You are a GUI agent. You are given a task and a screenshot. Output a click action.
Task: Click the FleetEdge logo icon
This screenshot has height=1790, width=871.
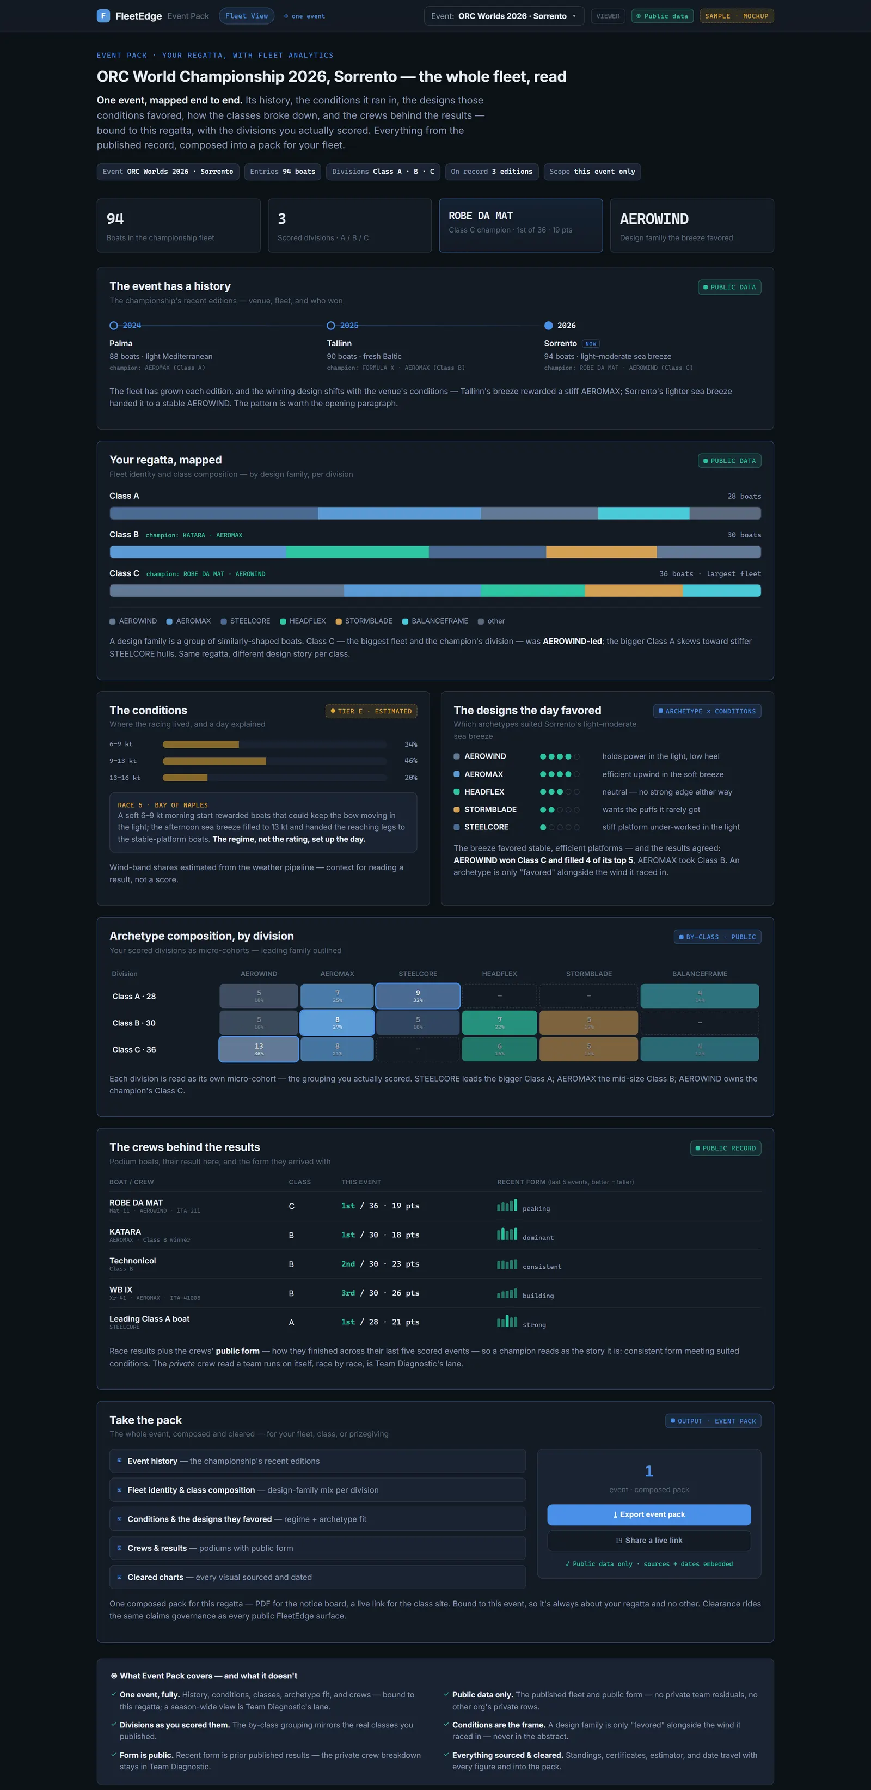point(103,15)
